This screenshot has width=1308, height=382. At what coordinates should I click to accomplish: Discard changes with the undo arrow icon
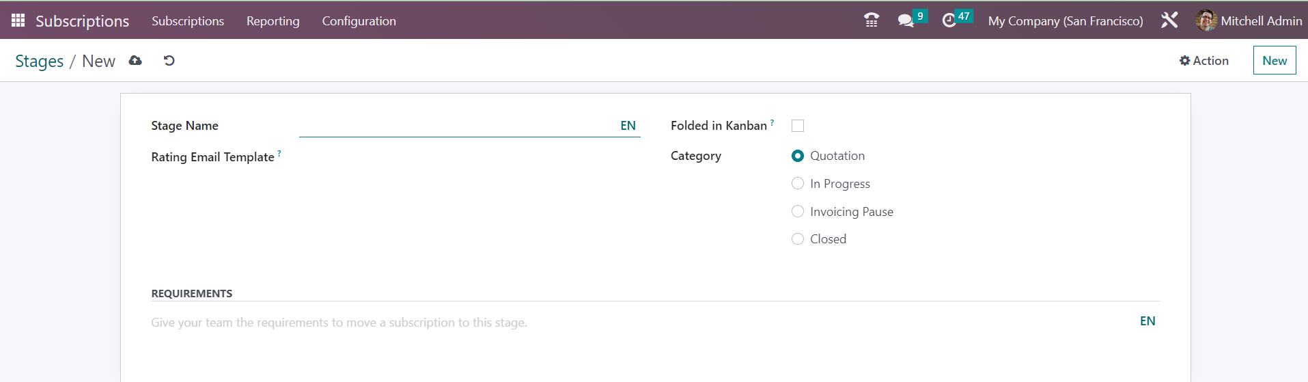[x=169, y=61]
